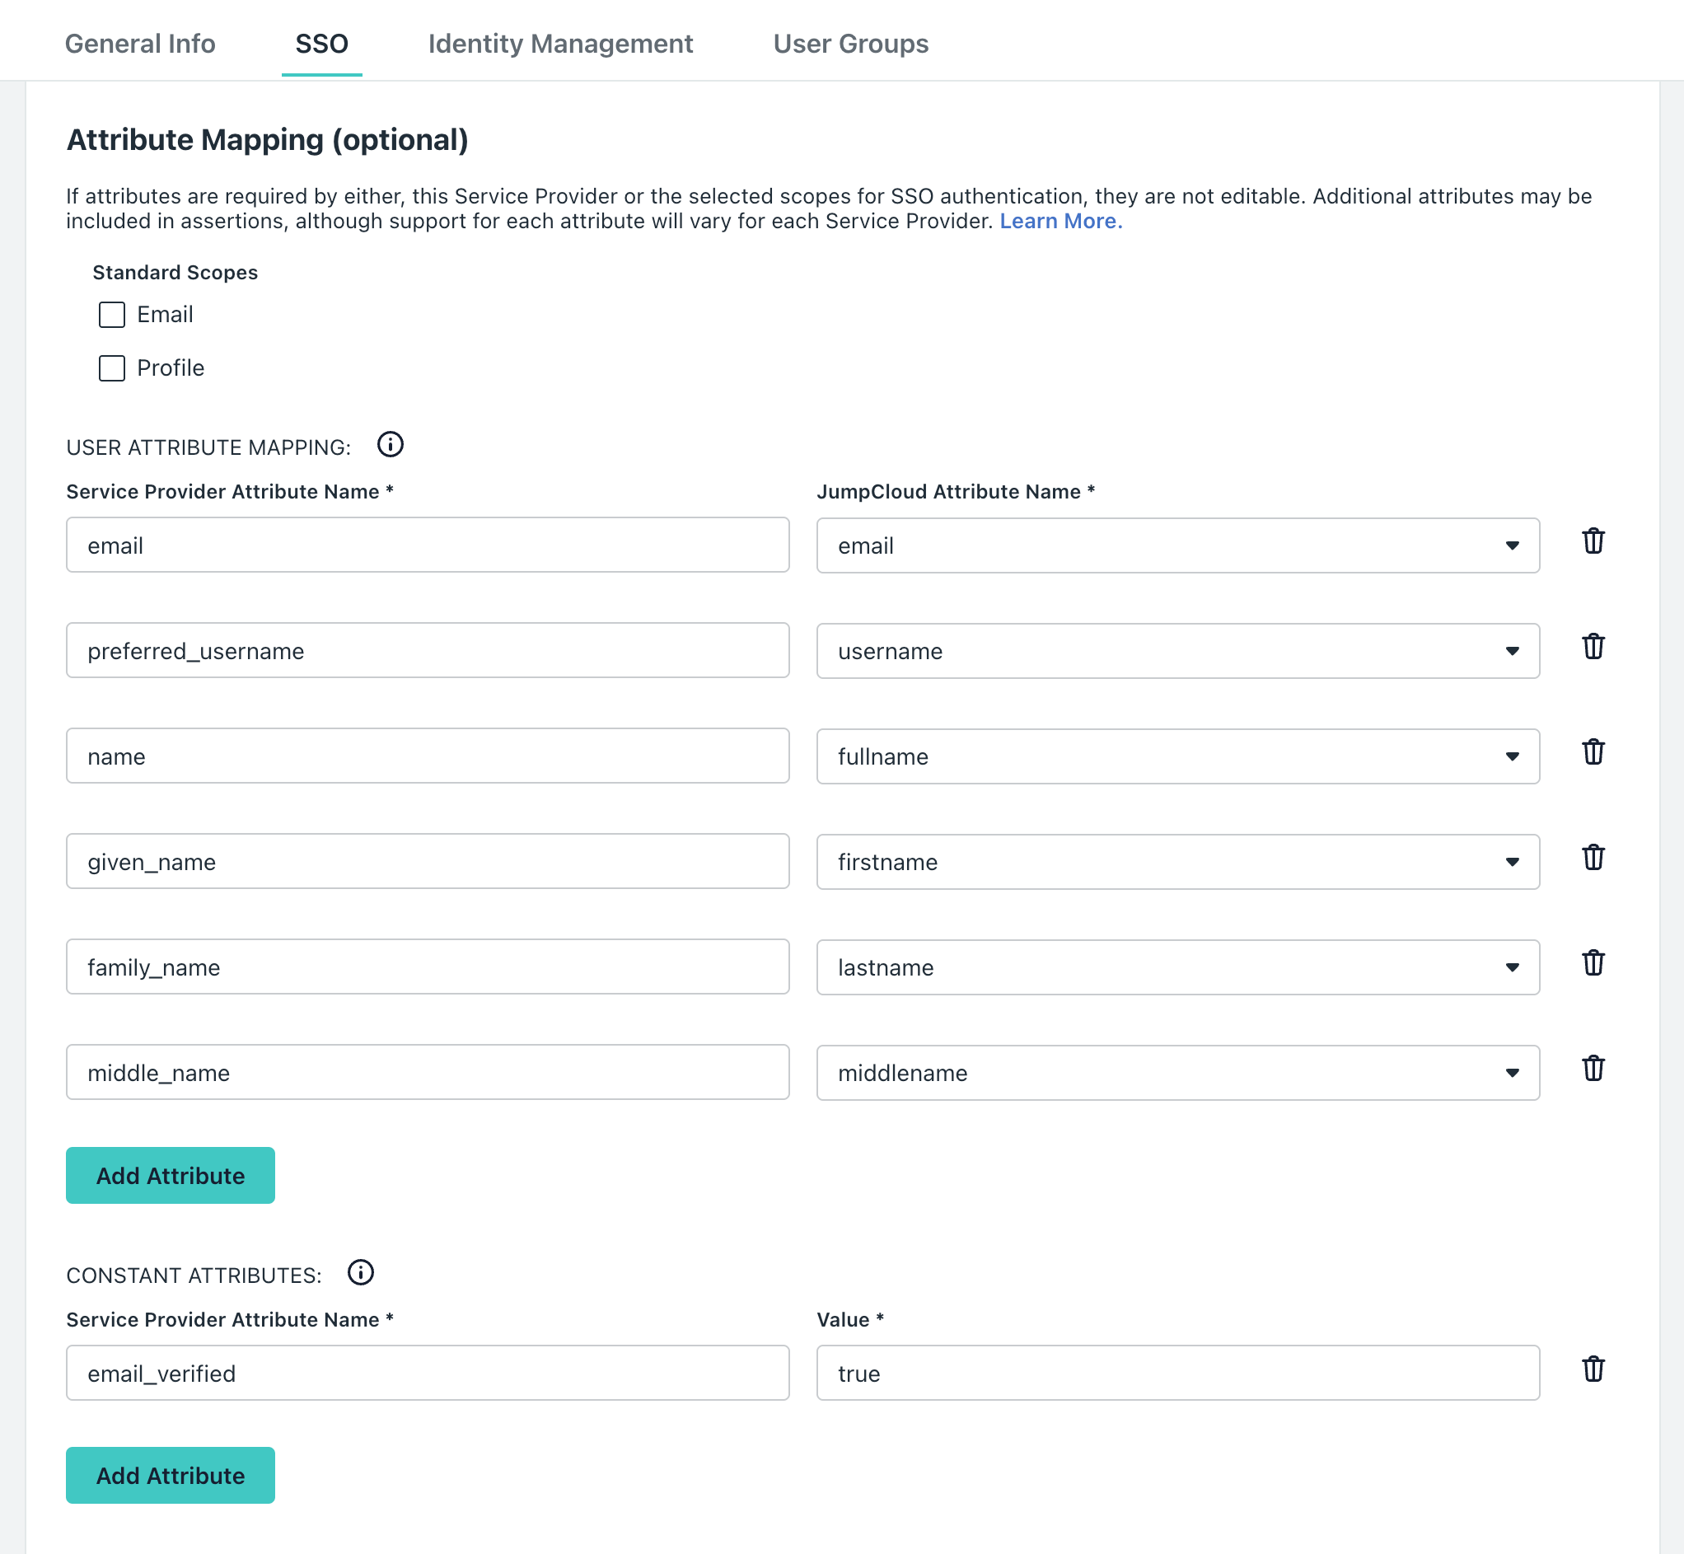Delete the preferred_username mapping row
Screen dimensions: 1684x1554
[x=1593, y=648]
